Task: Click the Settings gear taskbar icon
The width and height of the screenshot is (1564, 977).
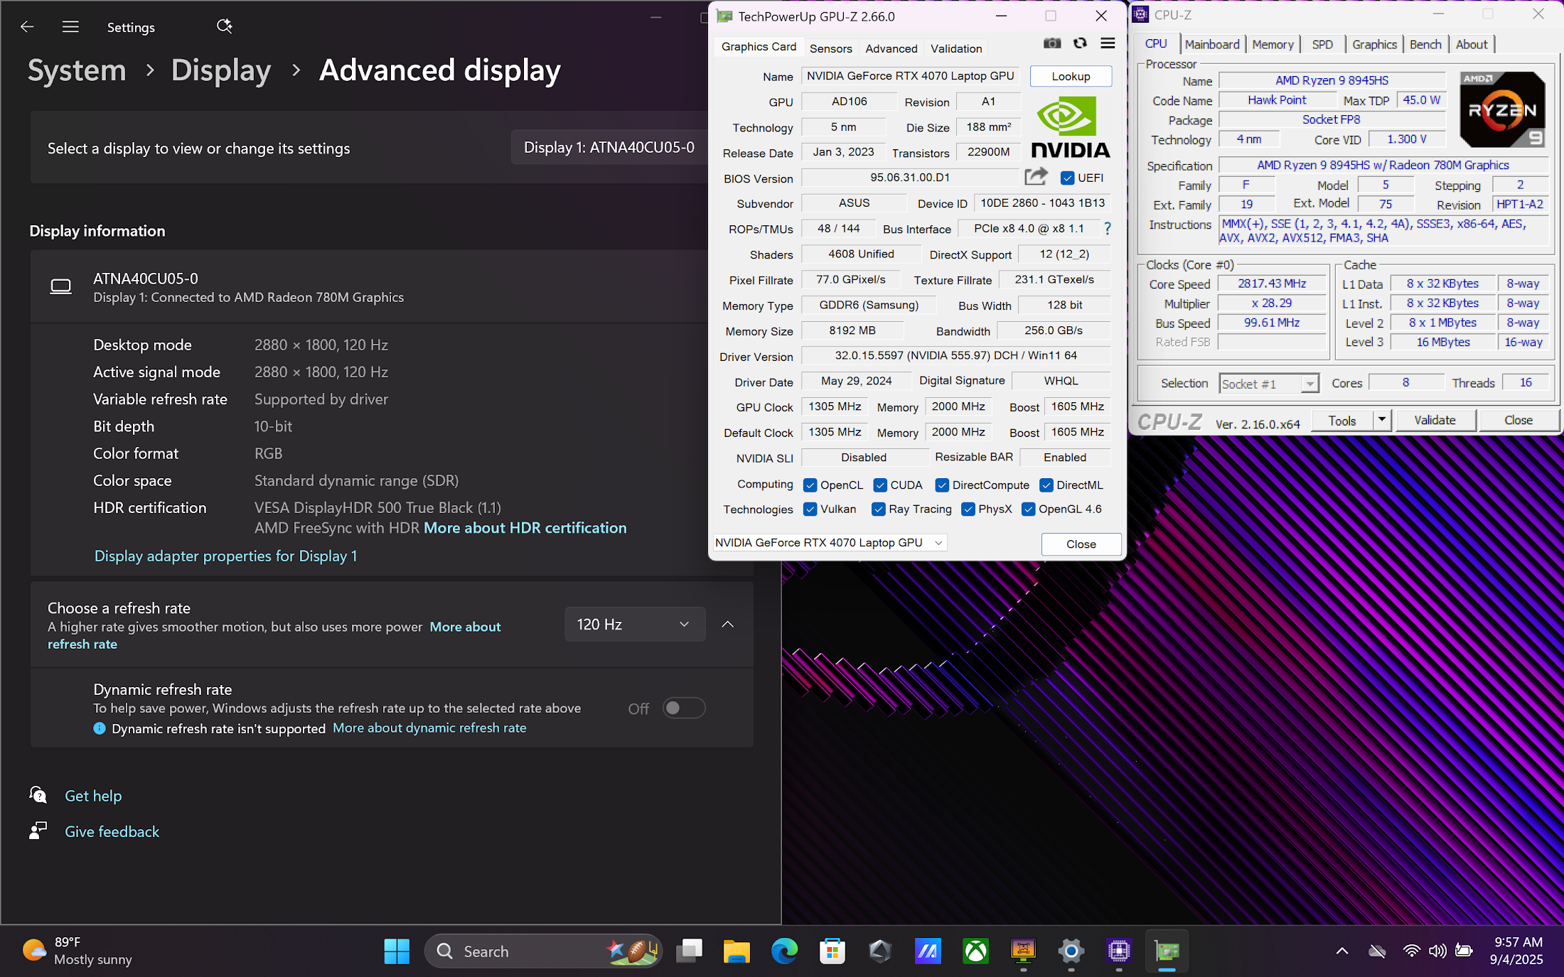Action: [1071, 951]
